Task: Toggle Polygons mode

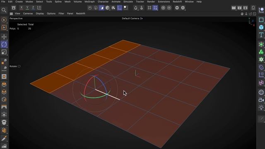Action: [x=101, y=8]
